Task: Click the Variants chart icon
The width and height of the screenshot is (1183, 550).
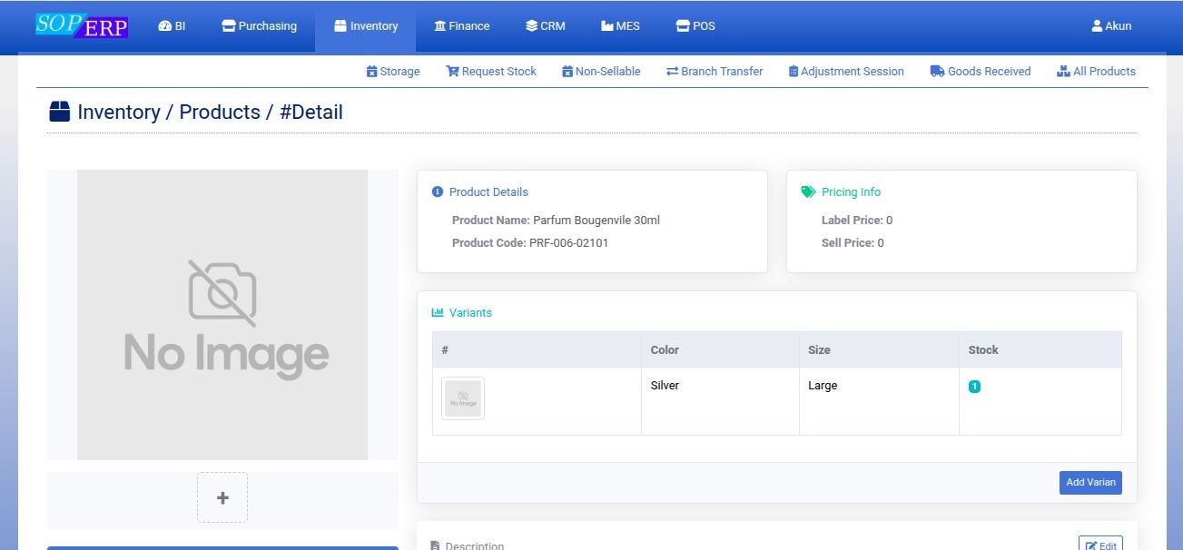Action: tap(438, 312)
